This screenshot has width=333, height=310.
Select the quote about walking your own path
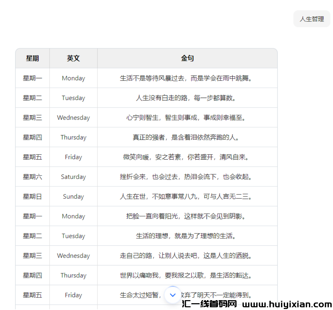(187, 256)
